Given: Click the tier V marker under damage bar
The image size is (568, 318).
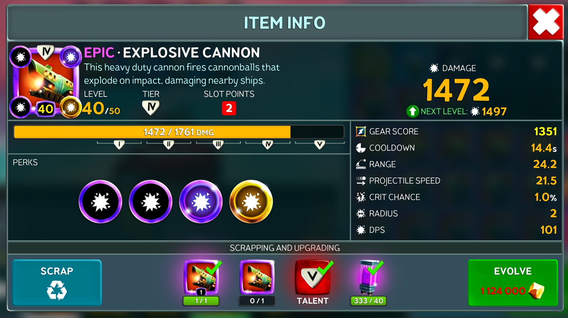Looking at the screenshot, I should 320,144.
